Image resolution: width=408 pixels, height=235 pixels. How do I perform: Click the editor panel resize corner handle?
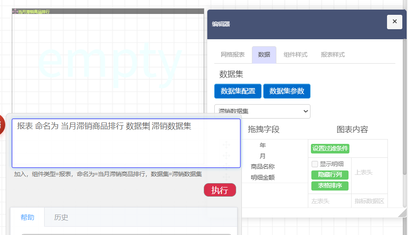tap(403, 213)
